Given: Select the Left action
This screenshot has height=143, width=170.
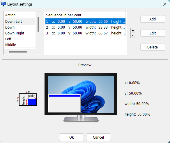Looking at the screenshot, I should pos(20,39).
